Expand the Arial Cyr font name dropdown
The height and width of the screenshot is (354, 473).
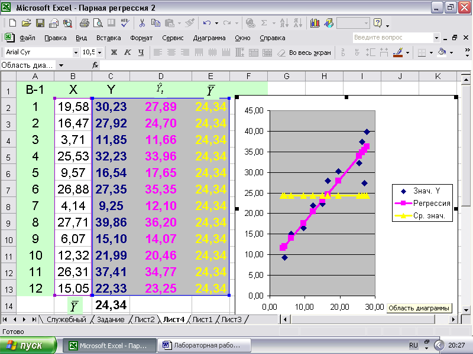click(76, 53)
